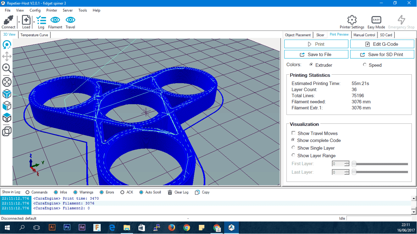Expand the Load dropdown arrow
417x234 pixels.
pos(34,23)
